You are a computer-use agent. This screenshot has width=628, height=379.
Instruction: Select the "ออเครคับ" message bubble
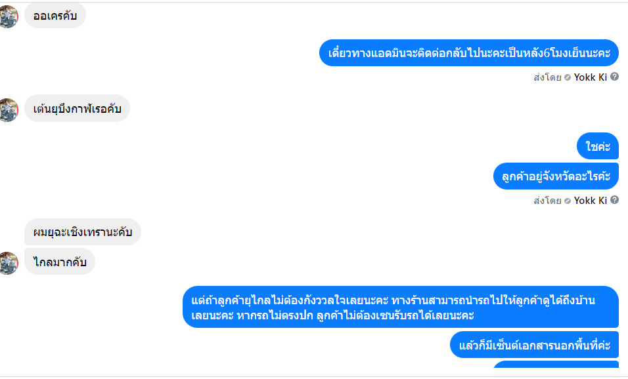coord(55,15)
